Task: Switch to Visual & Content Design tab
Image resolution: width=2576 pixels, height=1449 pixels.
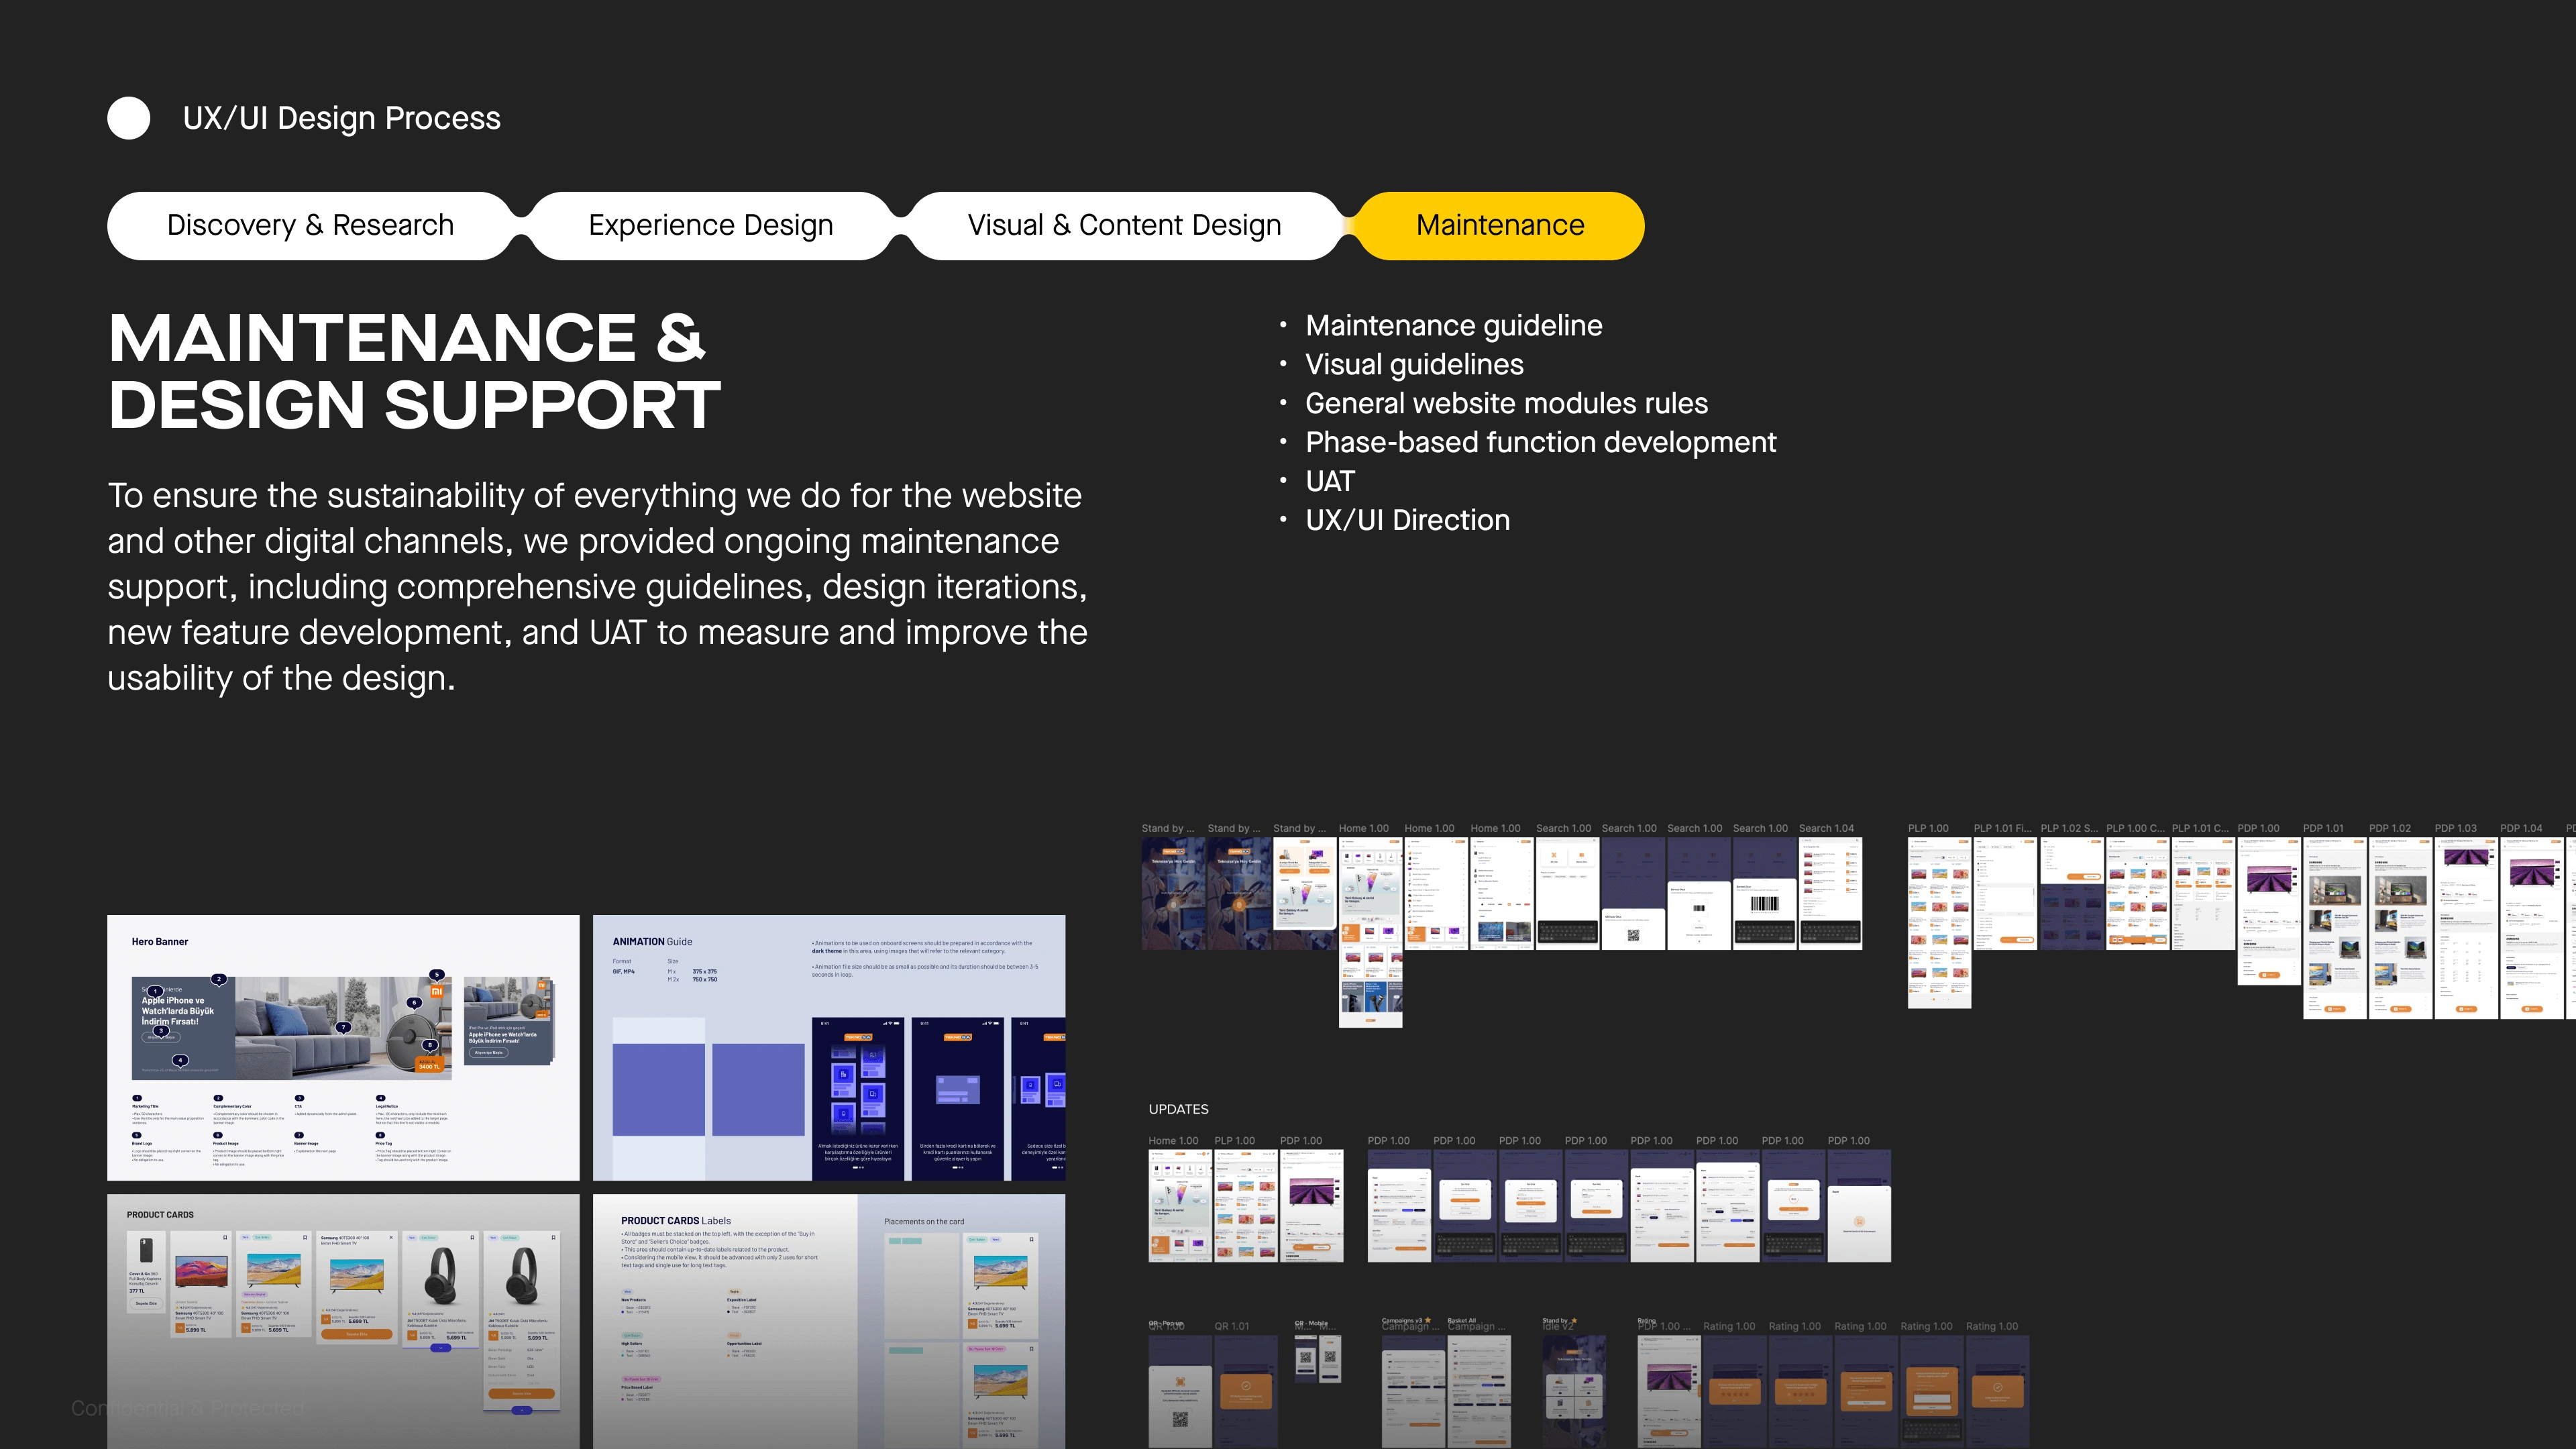Action: 1124,226
